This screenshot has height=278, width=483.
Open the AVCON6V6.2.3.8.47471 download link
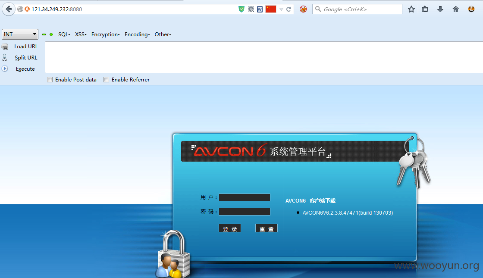coord(348,213)
